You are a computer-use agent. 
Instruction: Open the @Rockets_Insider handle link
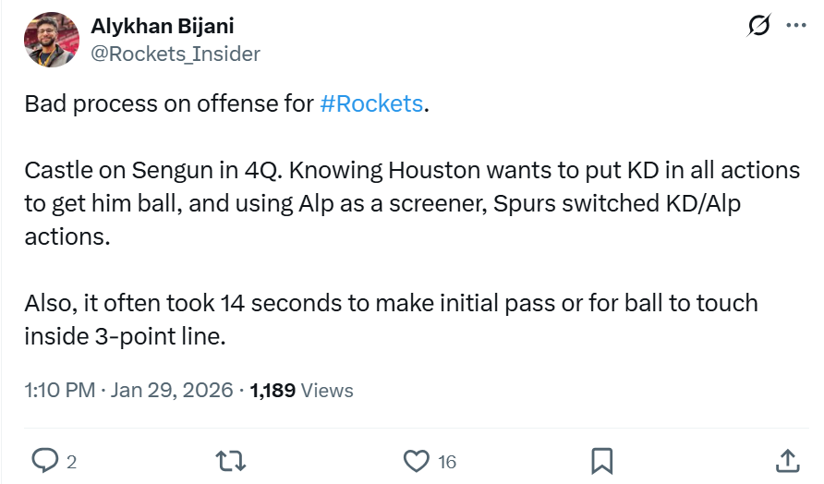175,54
